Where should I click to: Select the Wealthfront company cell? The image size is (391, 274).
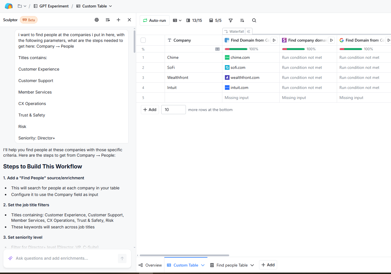pyautogui.click(x=193, y=77)
